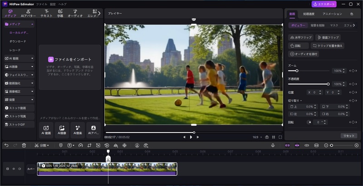Toggle the preview-axis split icon in timeline toolbar
Image resolution: width=363 pixels, height=186 pixels.
coord(307,145)
